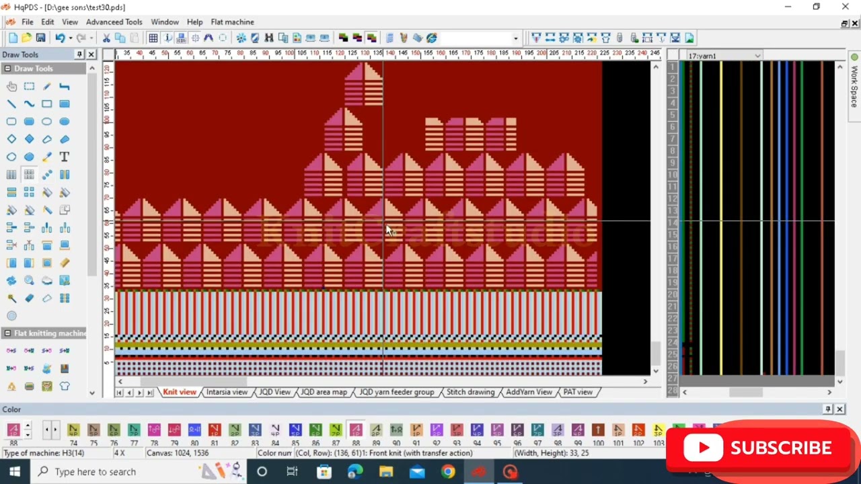Select the magnifier zoom tool
861x484 pixels.
(29, 280)
